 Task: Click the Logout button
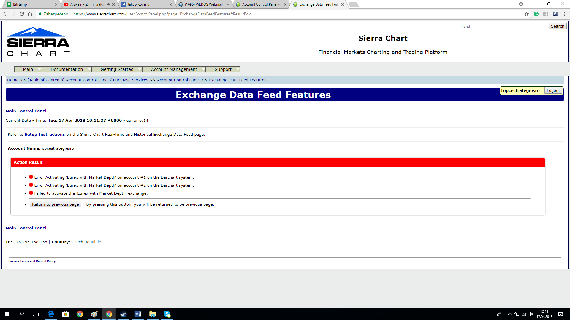click(x=553, y=91)
